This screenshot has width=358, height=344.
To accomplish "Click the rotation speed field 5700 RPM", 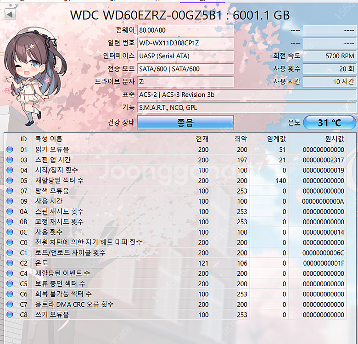I will tap(330, 56).
